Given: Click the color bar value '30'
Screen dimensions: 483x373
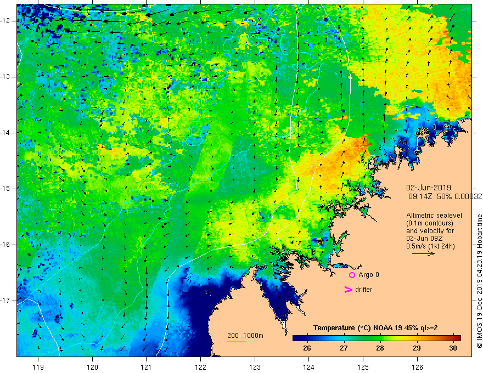Looking at the screenshot, I should (453, 348).
